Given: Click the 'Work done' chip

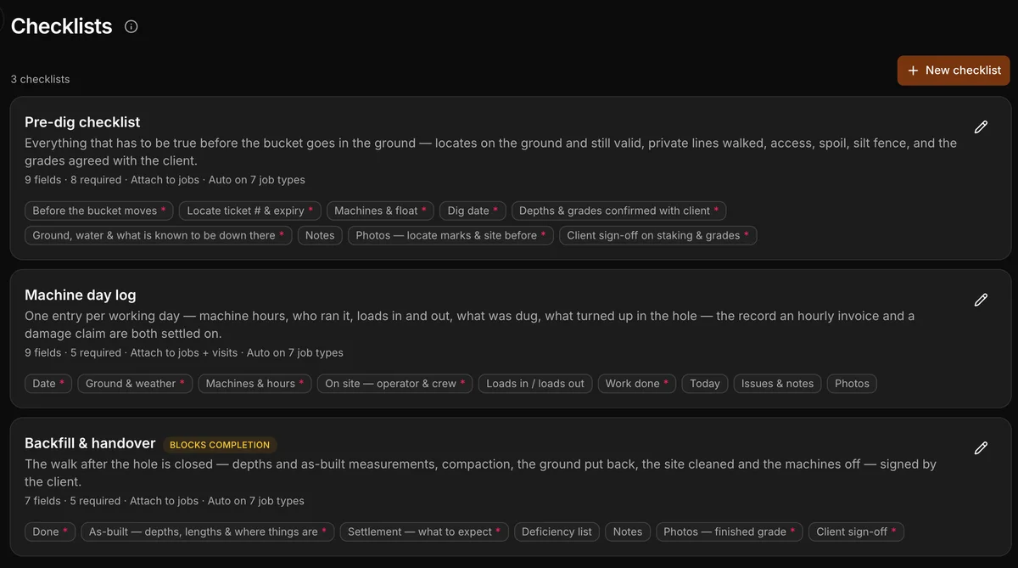Looking at the screenshot, I should click(637, 384).
